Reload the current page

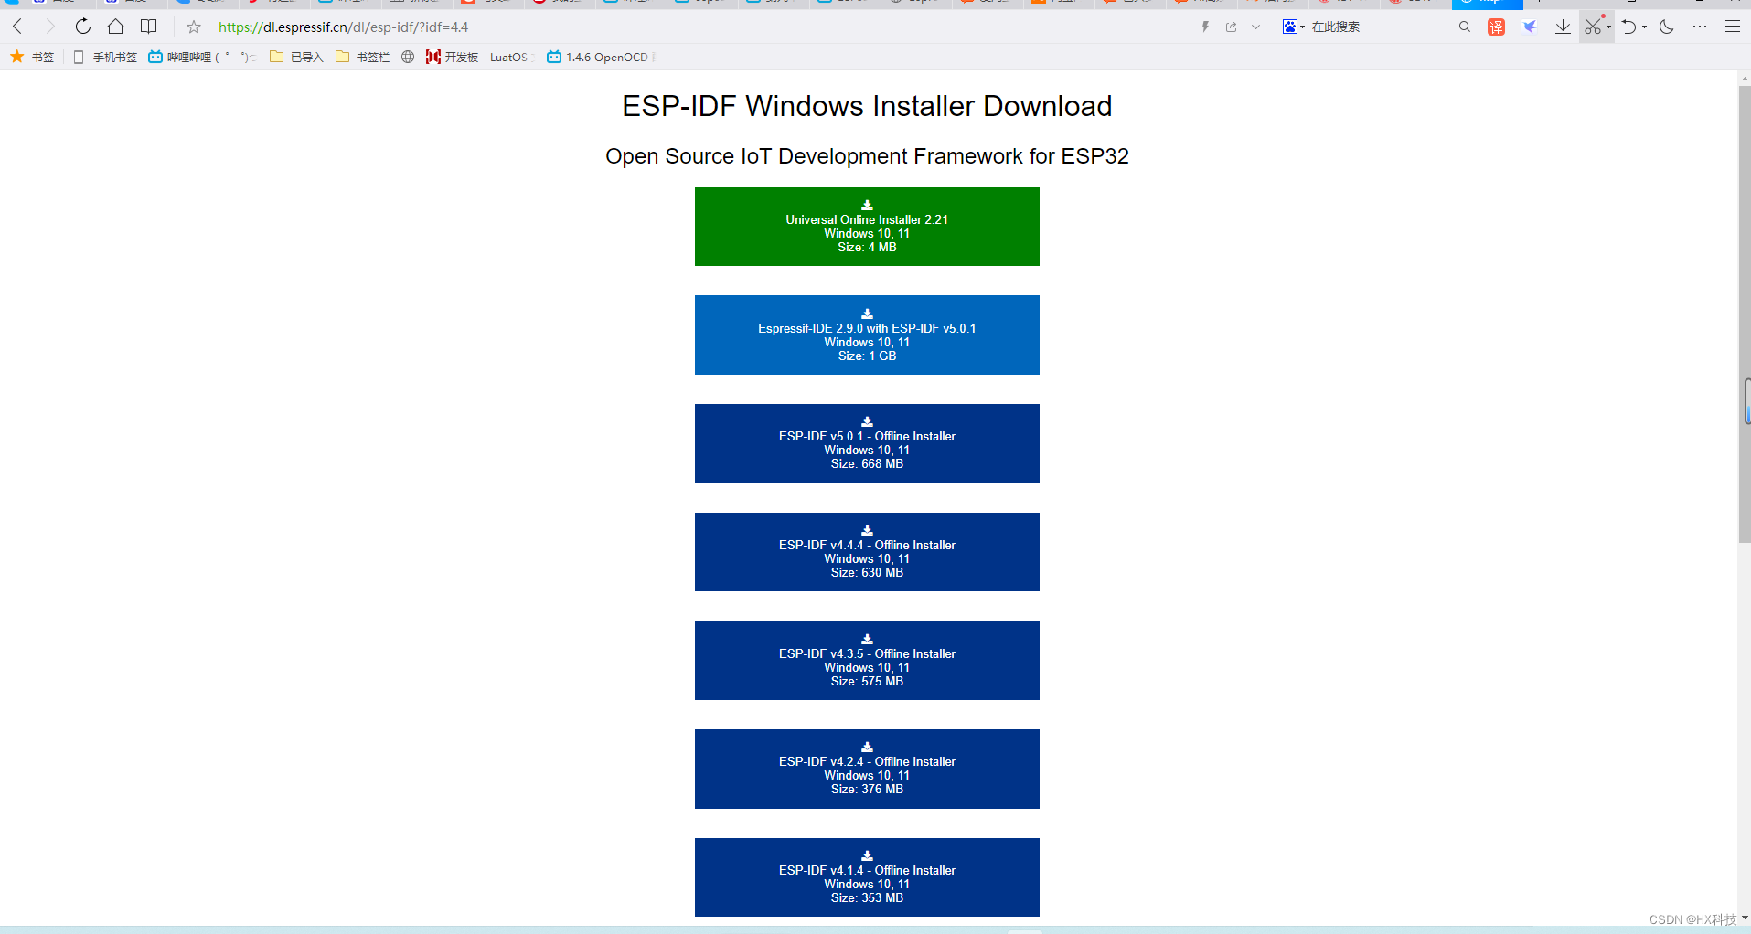[83, 27]
